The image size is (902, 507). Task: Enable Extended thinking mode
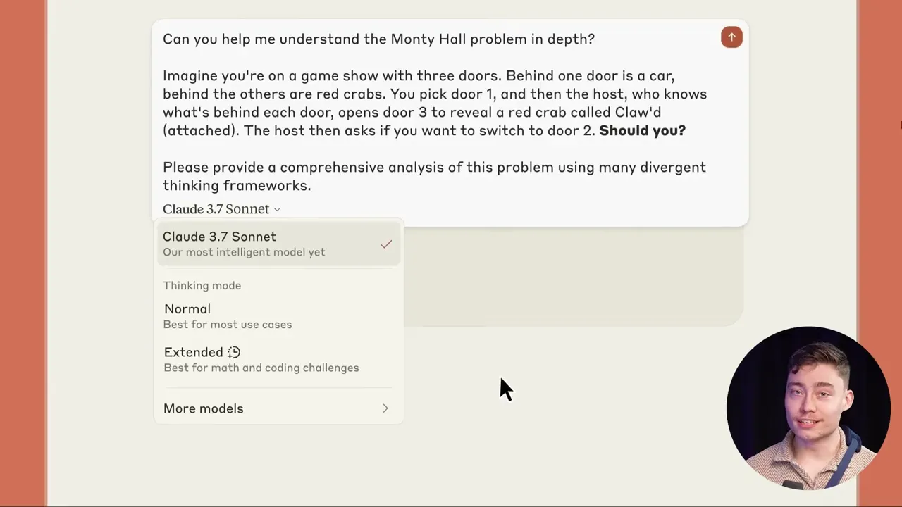point(194,352)
